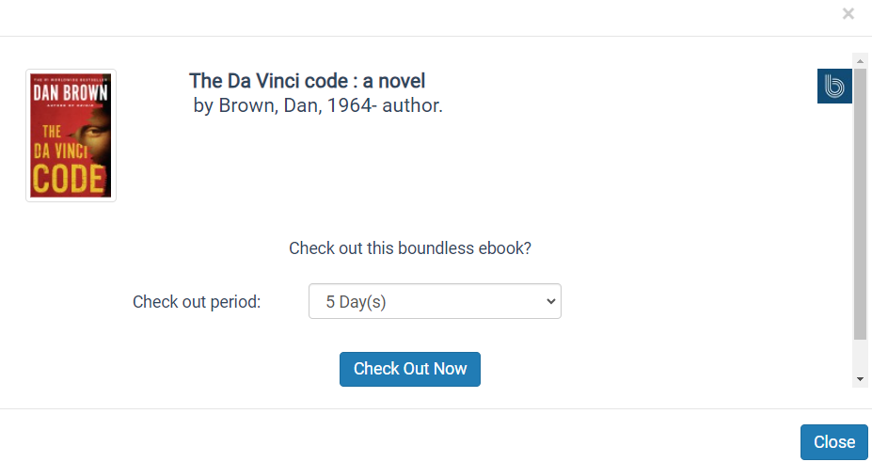The height and width of the screenshot is (462, 872).
Task: Click the scrollbar down arrow
Action: [x=860, y=378]
